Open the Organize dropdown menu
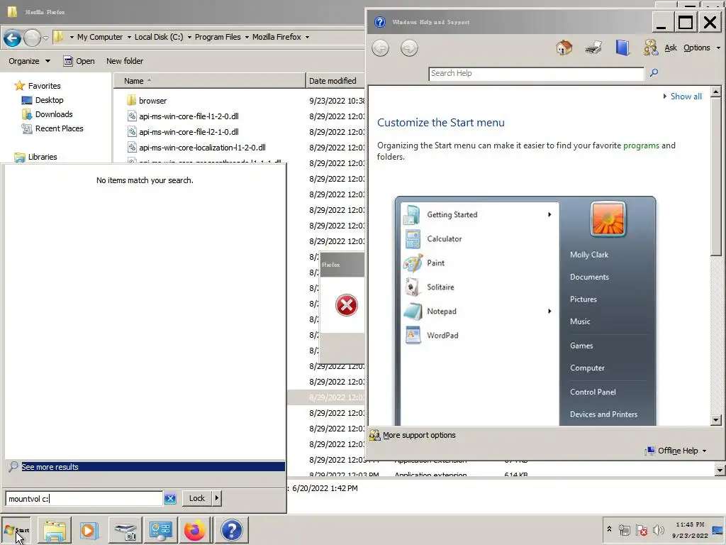Image resolution: width=726 pixels, height=545 pixels. 29,61
